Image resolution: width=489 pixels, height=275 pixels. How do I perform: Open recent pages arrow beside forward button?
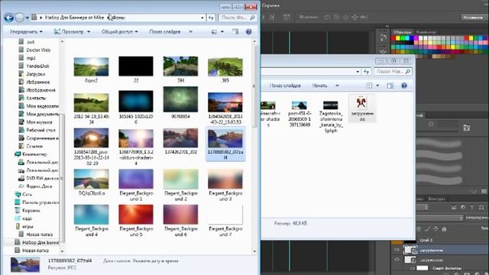[28, 18]
